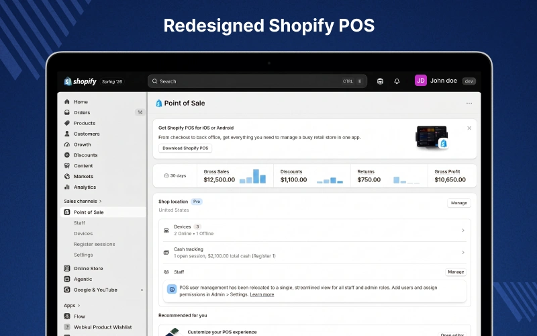Click the Staff people icon
This screenshot has height=336, width=537.
pyautogui.click(x=166, y=272)
